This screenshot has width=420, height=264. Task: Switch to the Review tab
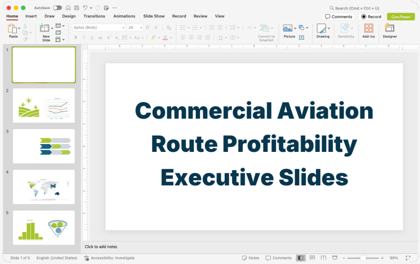click(x=201, y=16)
